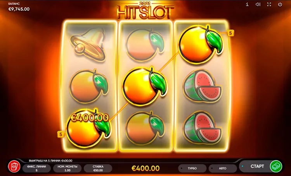Click the line 5 marker on left
This screenshot has height=176, width=291.
[x=61, y=134]
